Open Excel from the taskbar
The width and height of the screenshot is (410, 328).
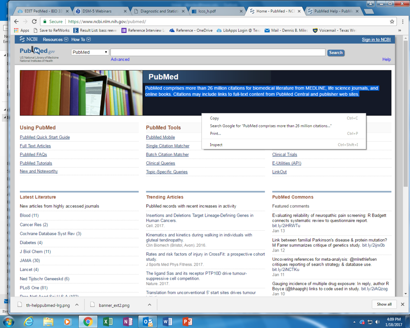click(x=107, y=321)
